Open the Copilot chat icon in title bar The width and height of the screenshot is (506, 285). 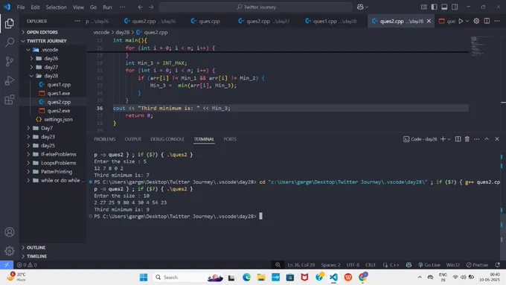pos(360,7)
